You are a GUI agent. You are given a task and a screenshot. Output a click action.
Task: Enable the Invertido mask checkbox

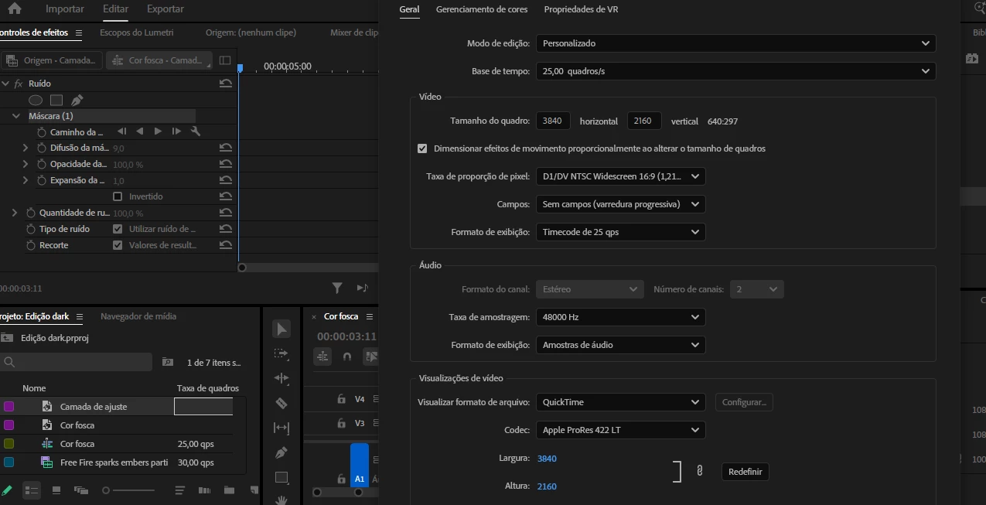coord(118,196)
